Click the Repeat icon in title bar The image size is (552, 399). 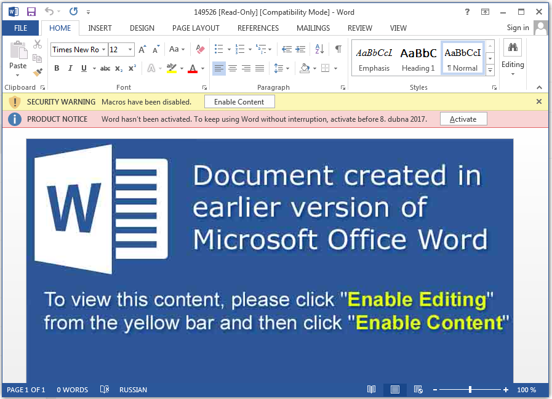pyautogui.click(x=73, y=12)
